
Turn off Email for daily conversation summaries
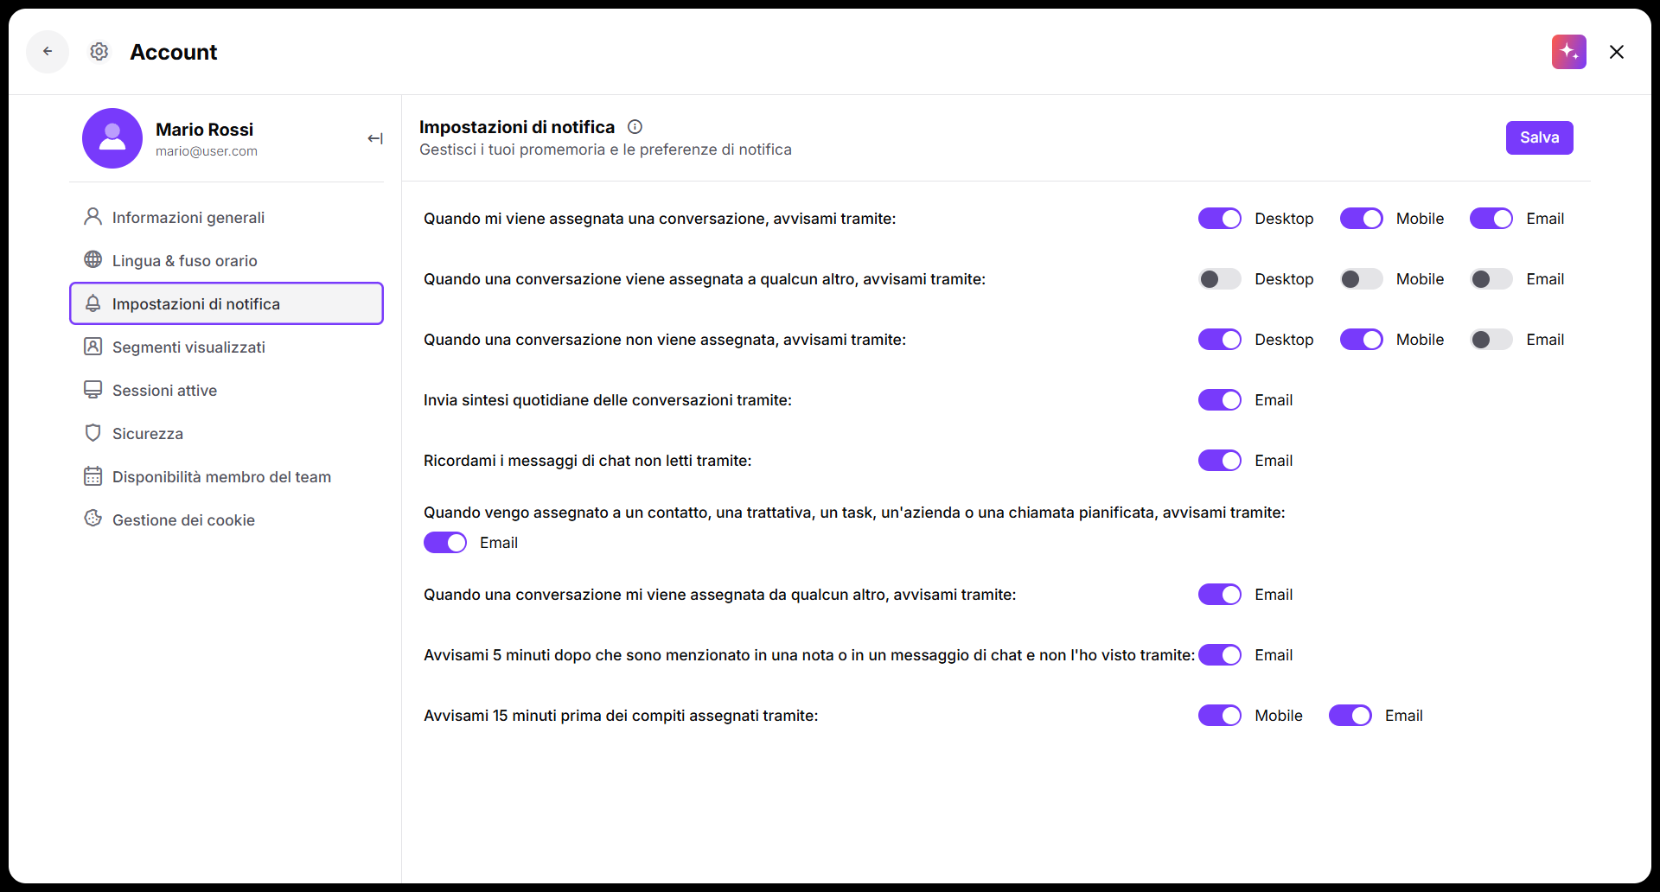tap(1220, 400)
